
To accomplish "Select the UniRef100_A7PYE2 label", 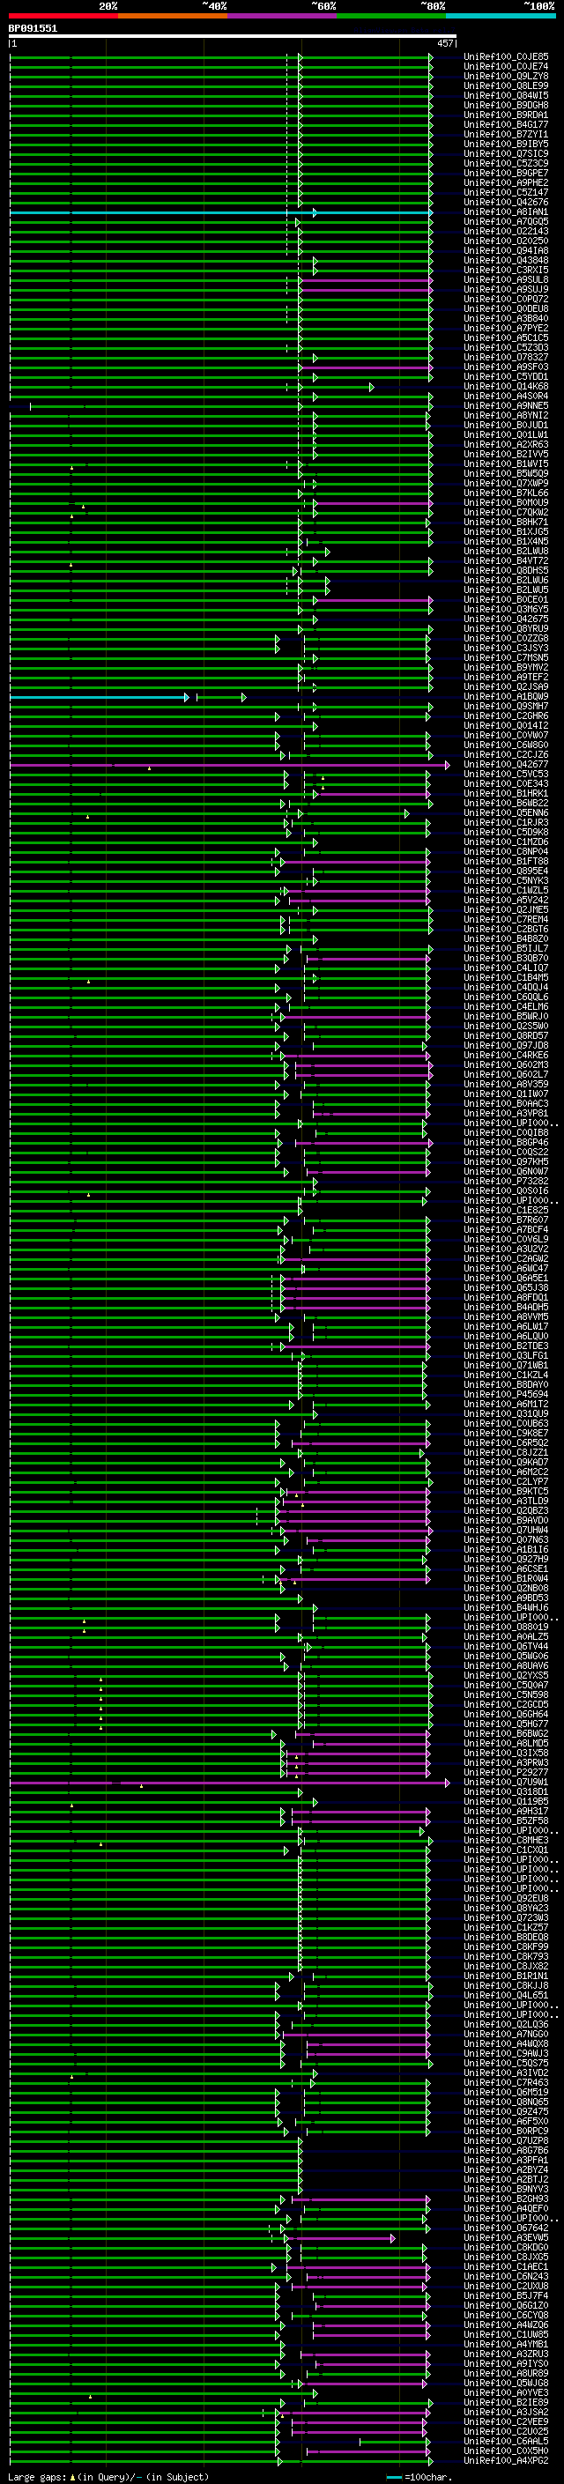I will coord(506,328).
